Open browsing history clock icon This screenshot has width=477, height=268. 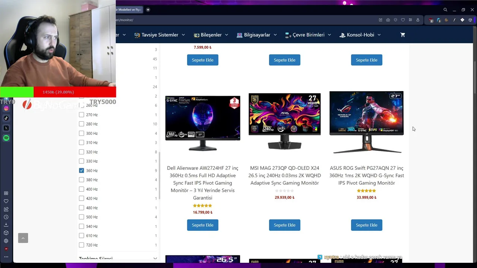point(6,217)
